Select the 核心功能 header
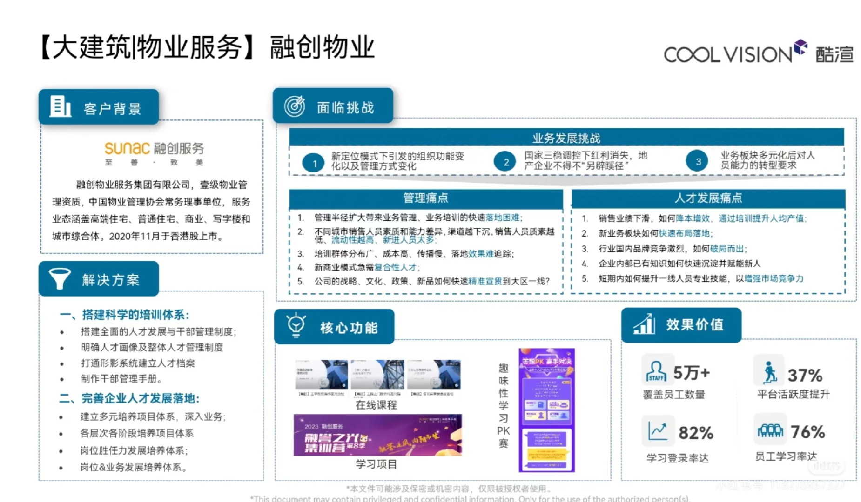Image resolution: width=861 pixels, height=502 pixels. pos(334,327)
